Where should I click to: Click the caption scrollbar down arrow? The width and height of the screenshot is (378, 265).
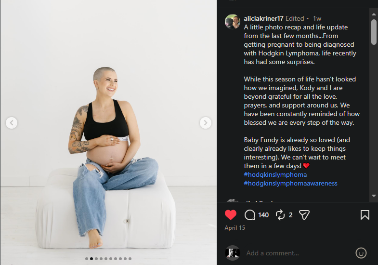pos(374,196)
